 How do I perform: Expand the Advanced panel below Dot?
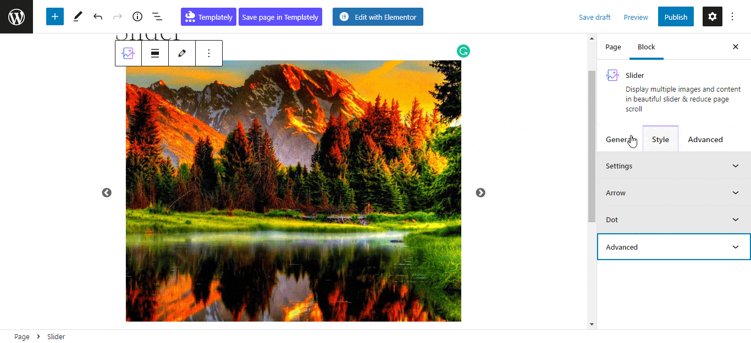[x=673, y=247]
